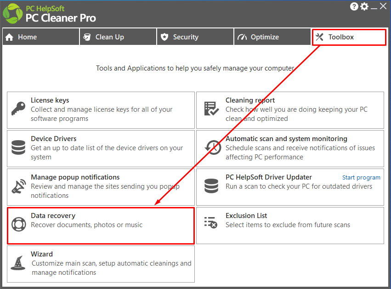Screen dimensions: 391x289
Task: Open the PC HelpSoft Driver Updater title
Action: coord(269,177)
